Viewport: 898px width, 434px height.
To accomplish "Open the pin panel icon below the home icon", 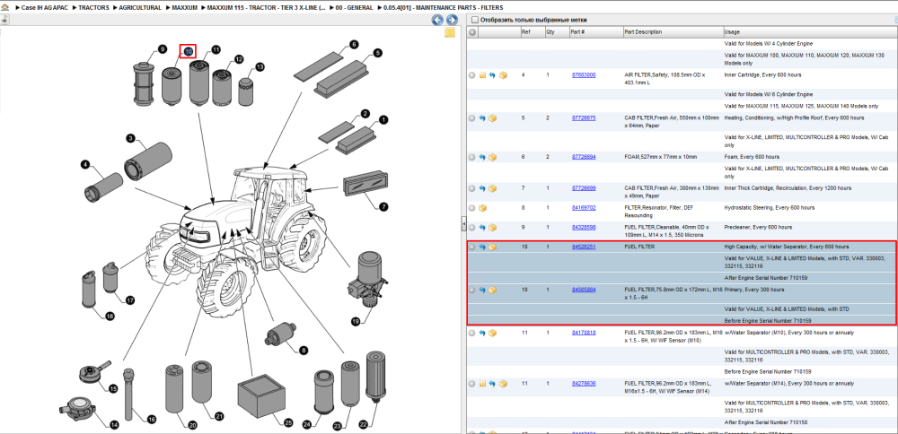I will coord(4,20).
